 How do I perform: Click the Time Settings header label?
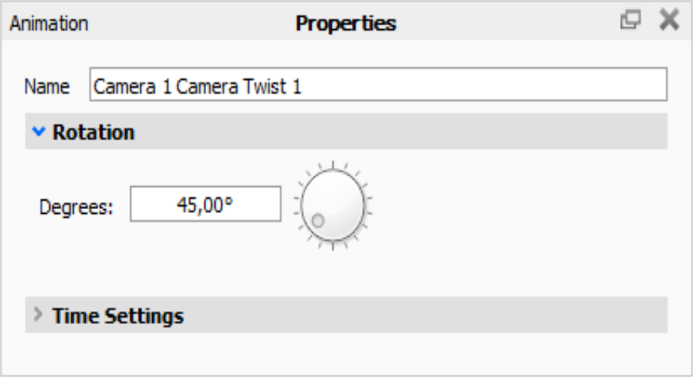click(118, 316)
